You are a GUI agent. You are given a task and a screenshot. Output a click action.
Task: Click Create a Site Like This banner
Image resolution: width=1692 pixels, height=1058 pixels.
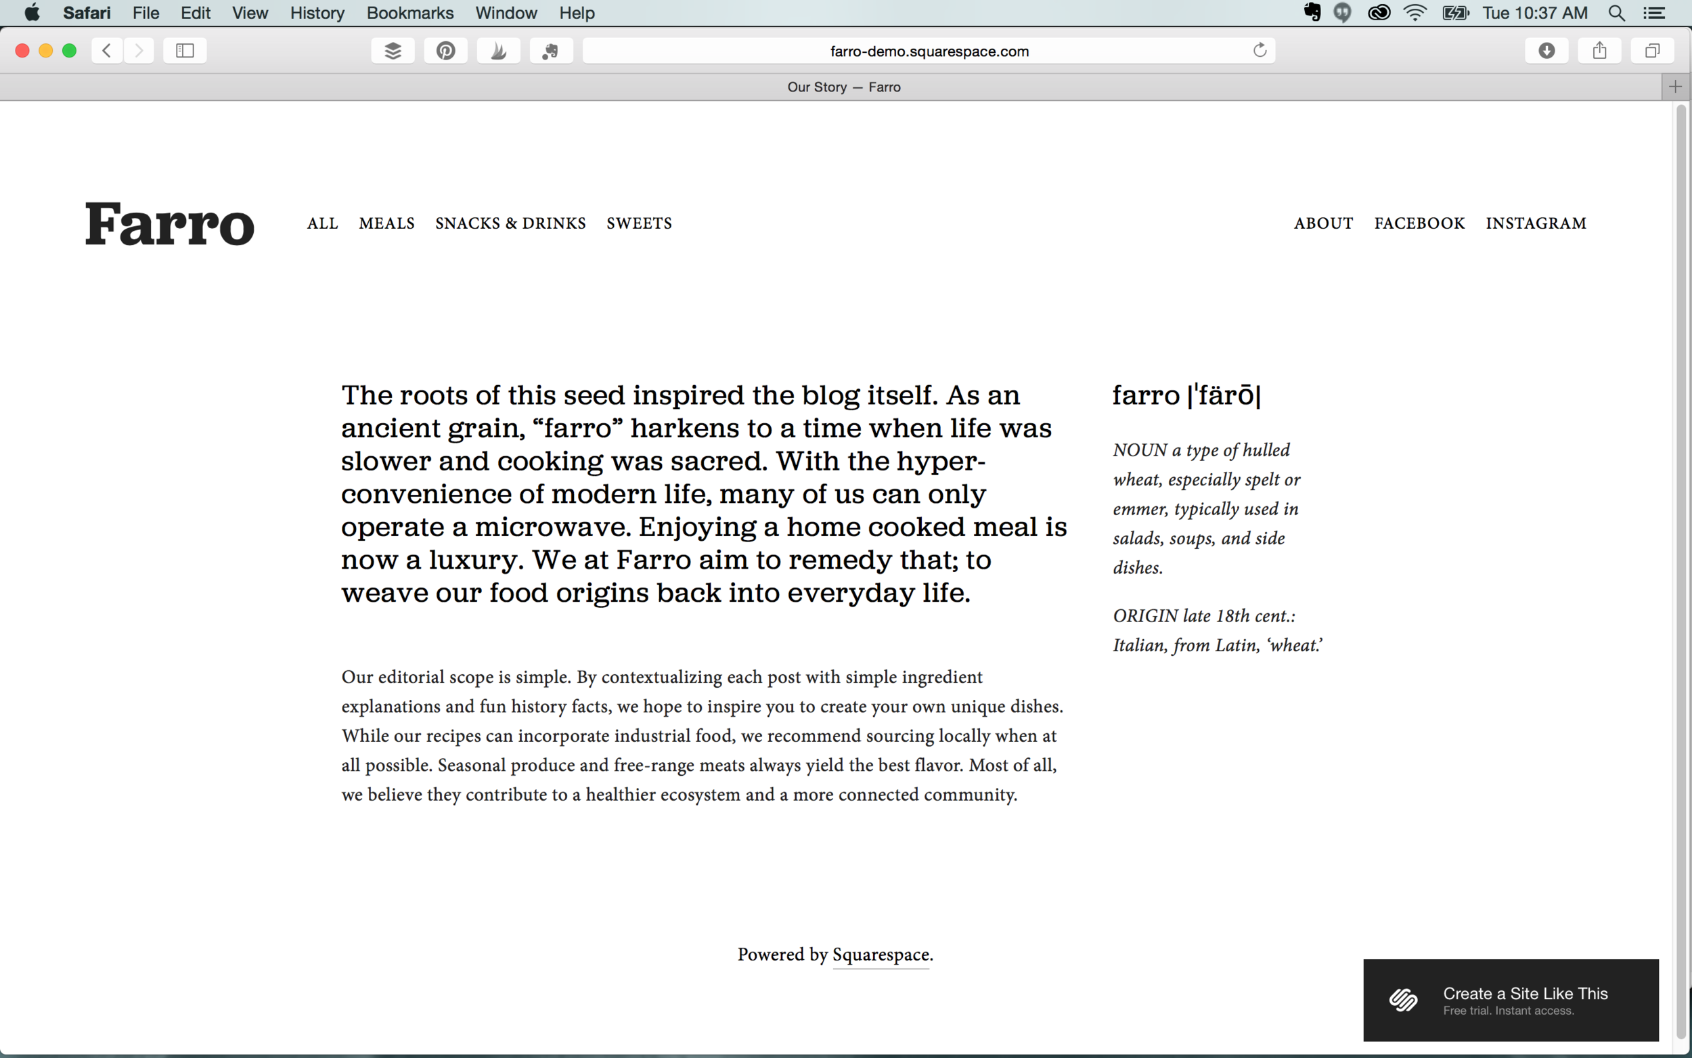1511,1000
